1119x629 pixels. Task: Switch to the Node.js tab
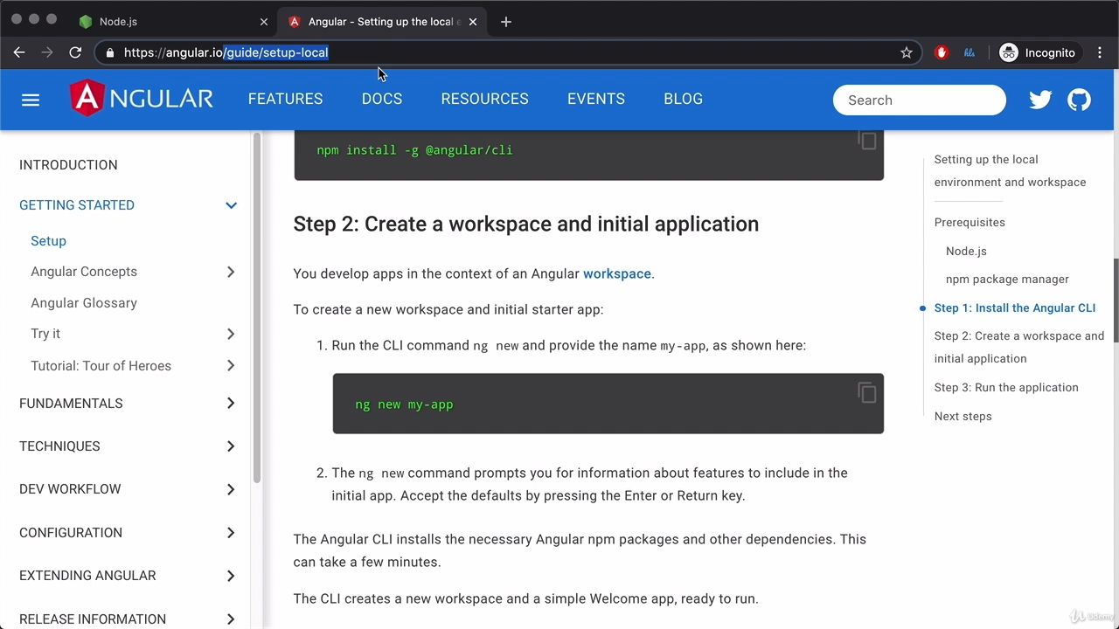point(171,21)
